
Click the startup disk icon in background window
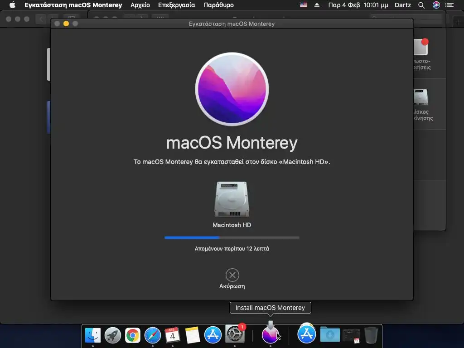[x=421, y=97]
